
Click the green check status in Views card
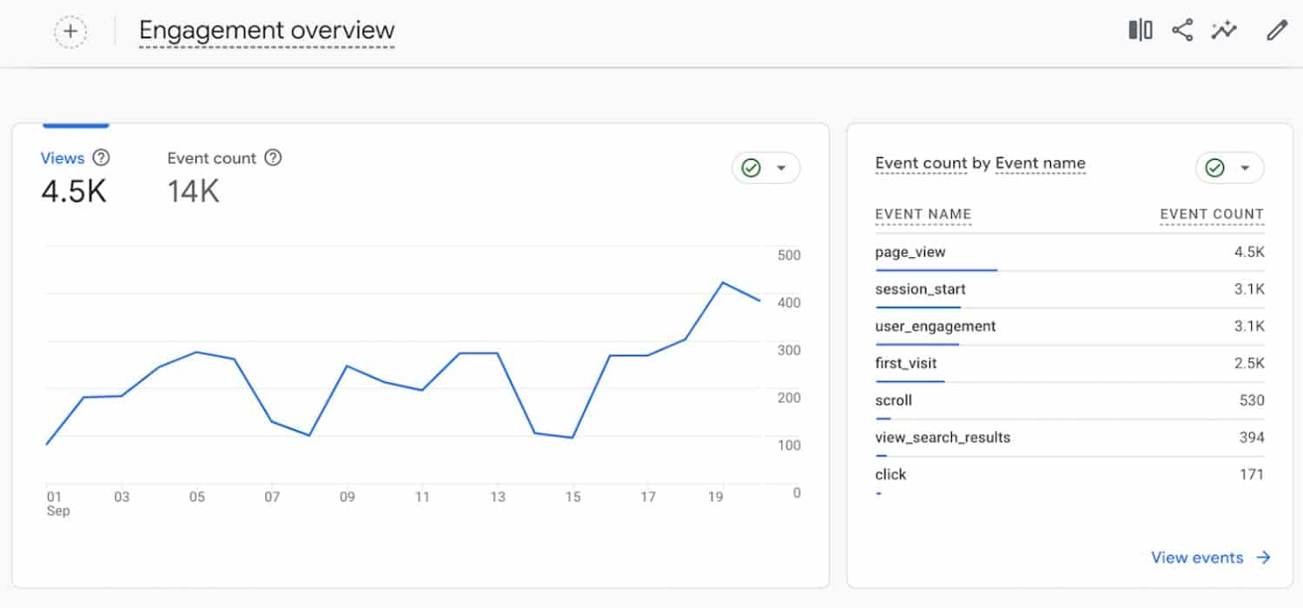click(x=751, y=168)
